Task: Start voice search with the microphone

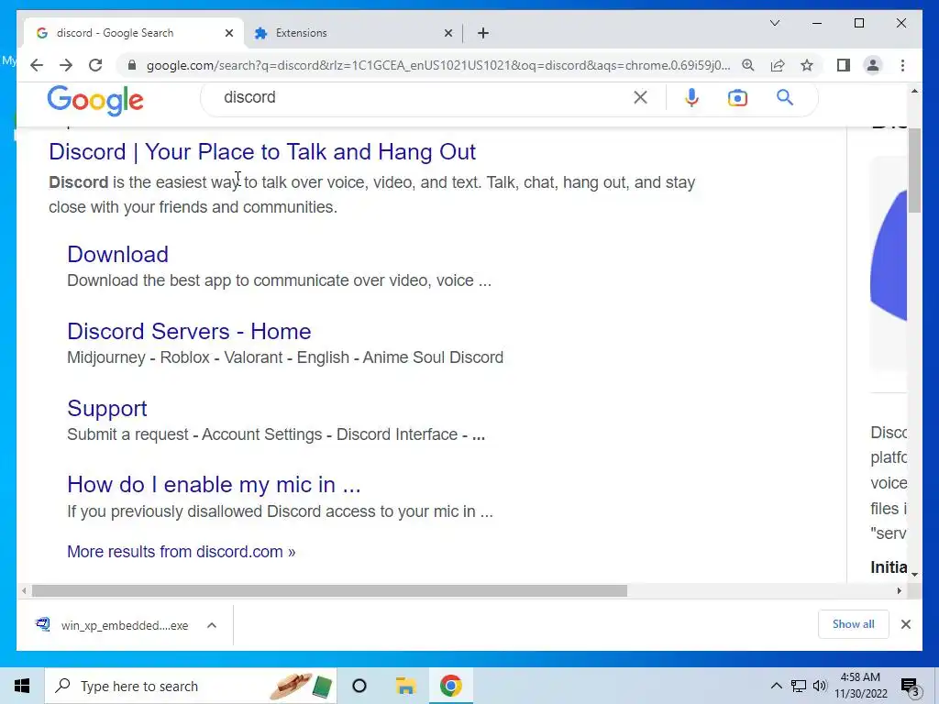Action: coord(691,97)
